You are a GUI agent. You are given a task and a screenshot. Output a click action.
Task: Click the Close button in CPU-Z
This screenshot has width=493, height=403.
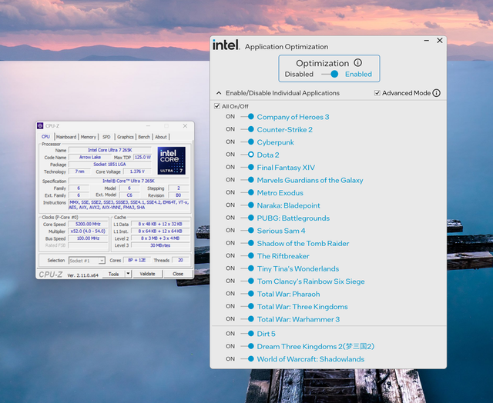(178, 274)
